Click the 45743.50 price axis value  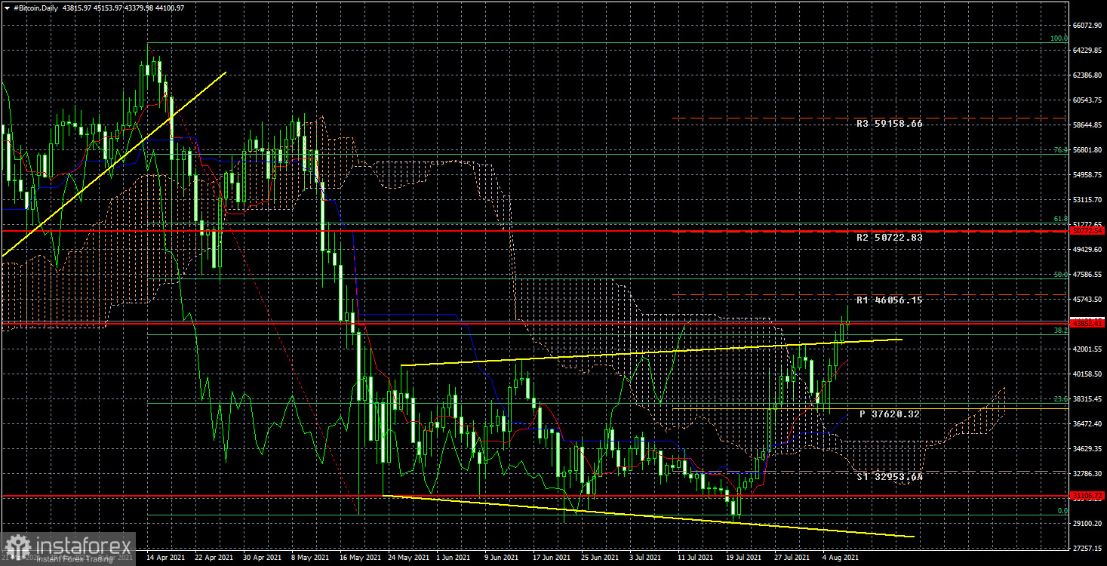[1088, 300]
